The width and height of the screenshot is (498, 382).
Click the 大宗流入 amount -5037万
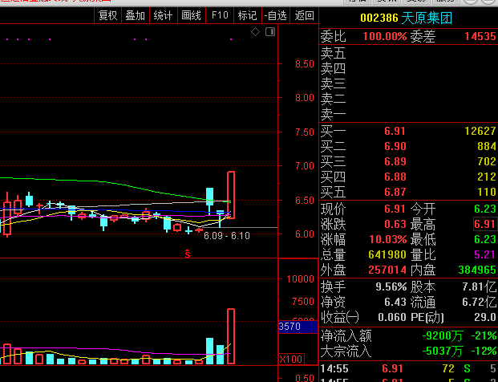[x=443, y=352]
